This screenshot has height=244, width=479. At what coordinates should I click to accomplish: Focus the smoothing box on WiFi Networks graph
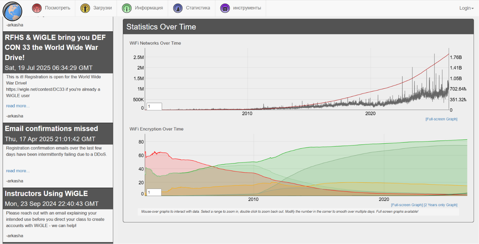tap(154, 106)
